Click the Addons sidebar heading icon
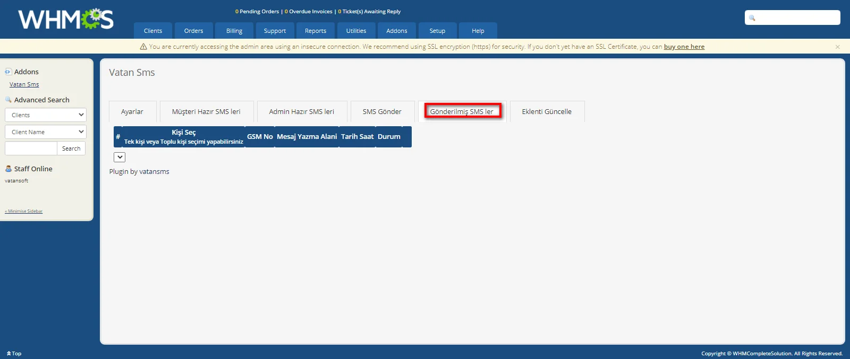The image size is (850, 359). coord(8,72)
